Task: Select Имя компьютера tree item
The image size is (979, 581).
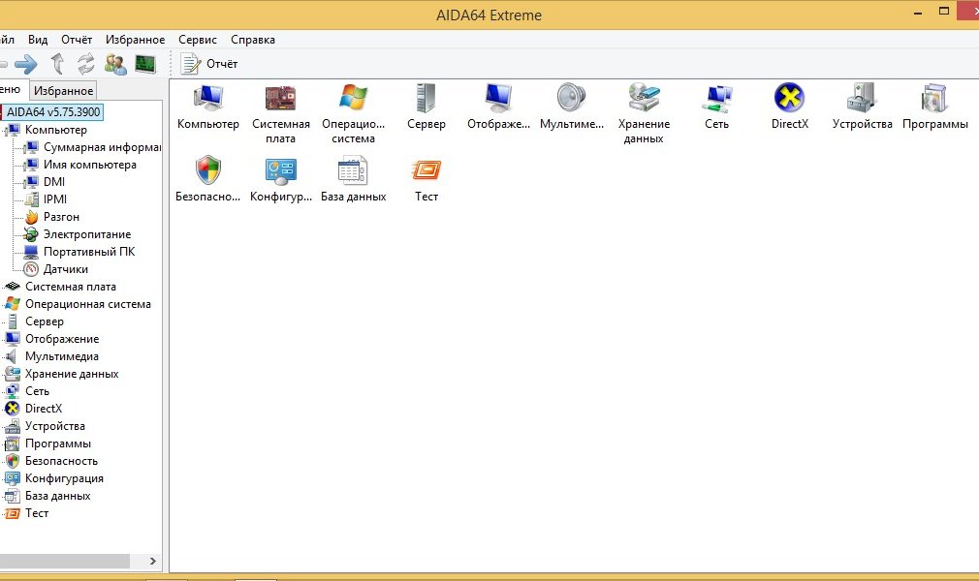Action: tap(89, 165)
